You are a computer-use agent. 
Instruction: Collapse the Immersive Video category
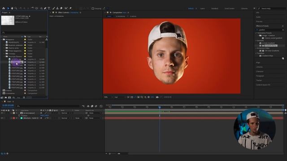(256, 48)
